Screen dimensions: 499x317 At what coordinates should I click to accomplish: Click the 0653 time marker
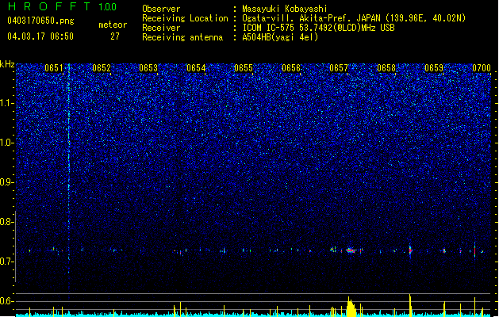pos(148,68)
